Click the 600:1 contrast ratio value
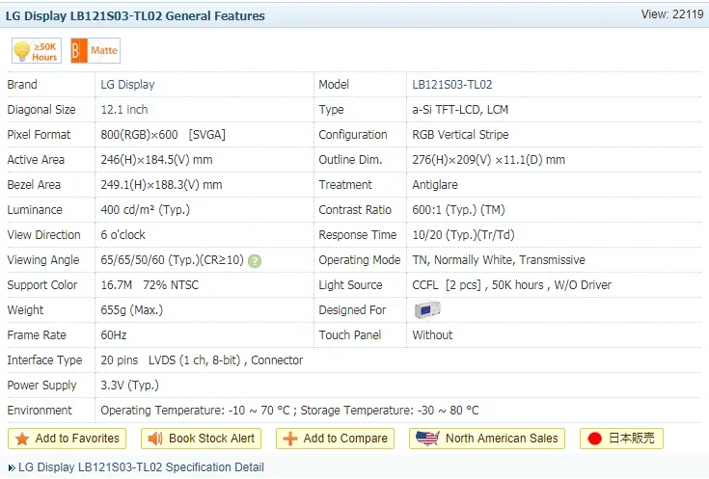 458,210
